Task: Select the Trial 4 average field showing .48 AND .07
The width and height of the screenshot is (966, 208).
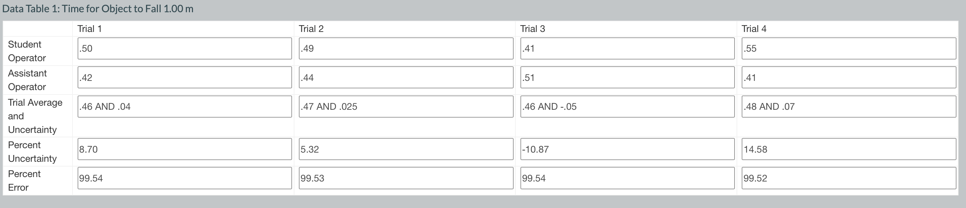Action: click(849, 106)
